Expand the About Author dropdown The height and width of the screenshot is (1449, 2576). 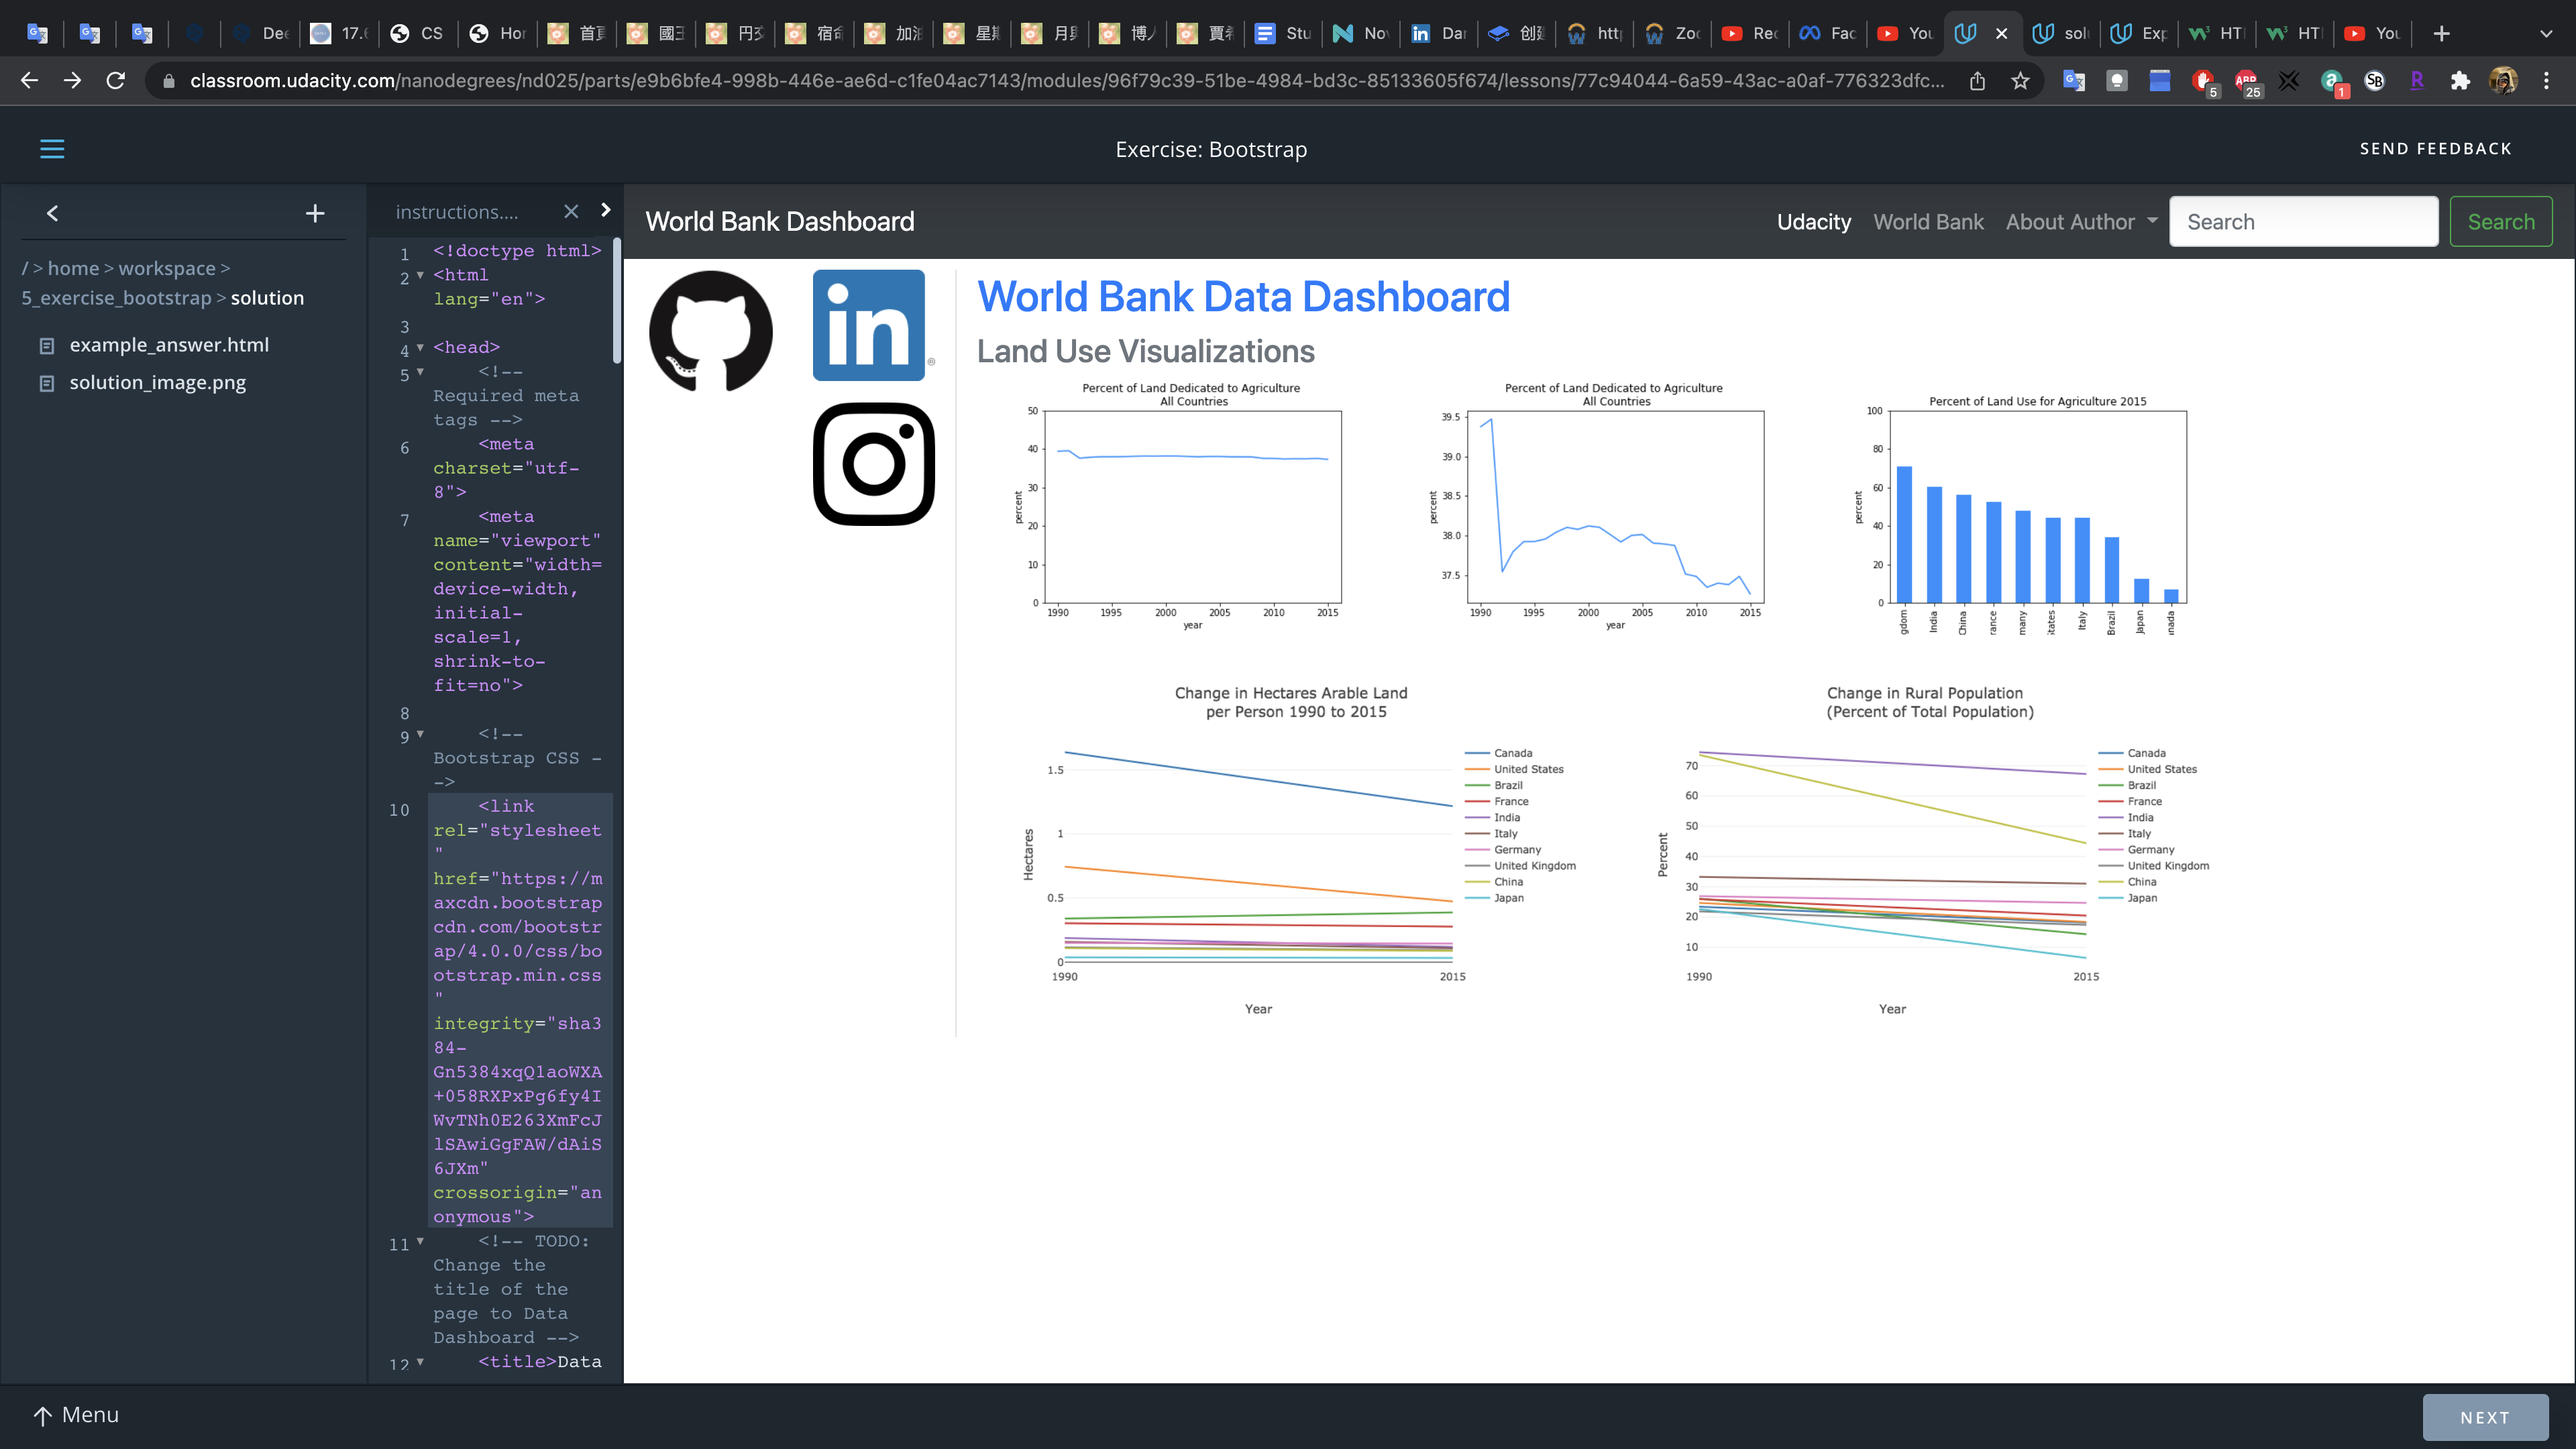[2081, 222]
